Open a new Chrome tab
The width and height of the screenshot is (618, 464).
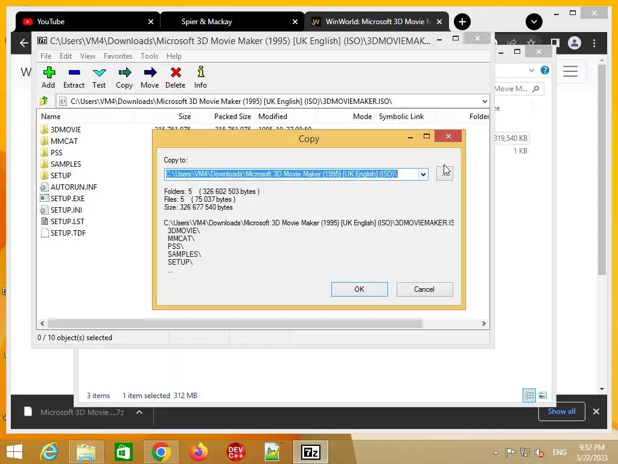pyautogui.click(x=462, y=22)
